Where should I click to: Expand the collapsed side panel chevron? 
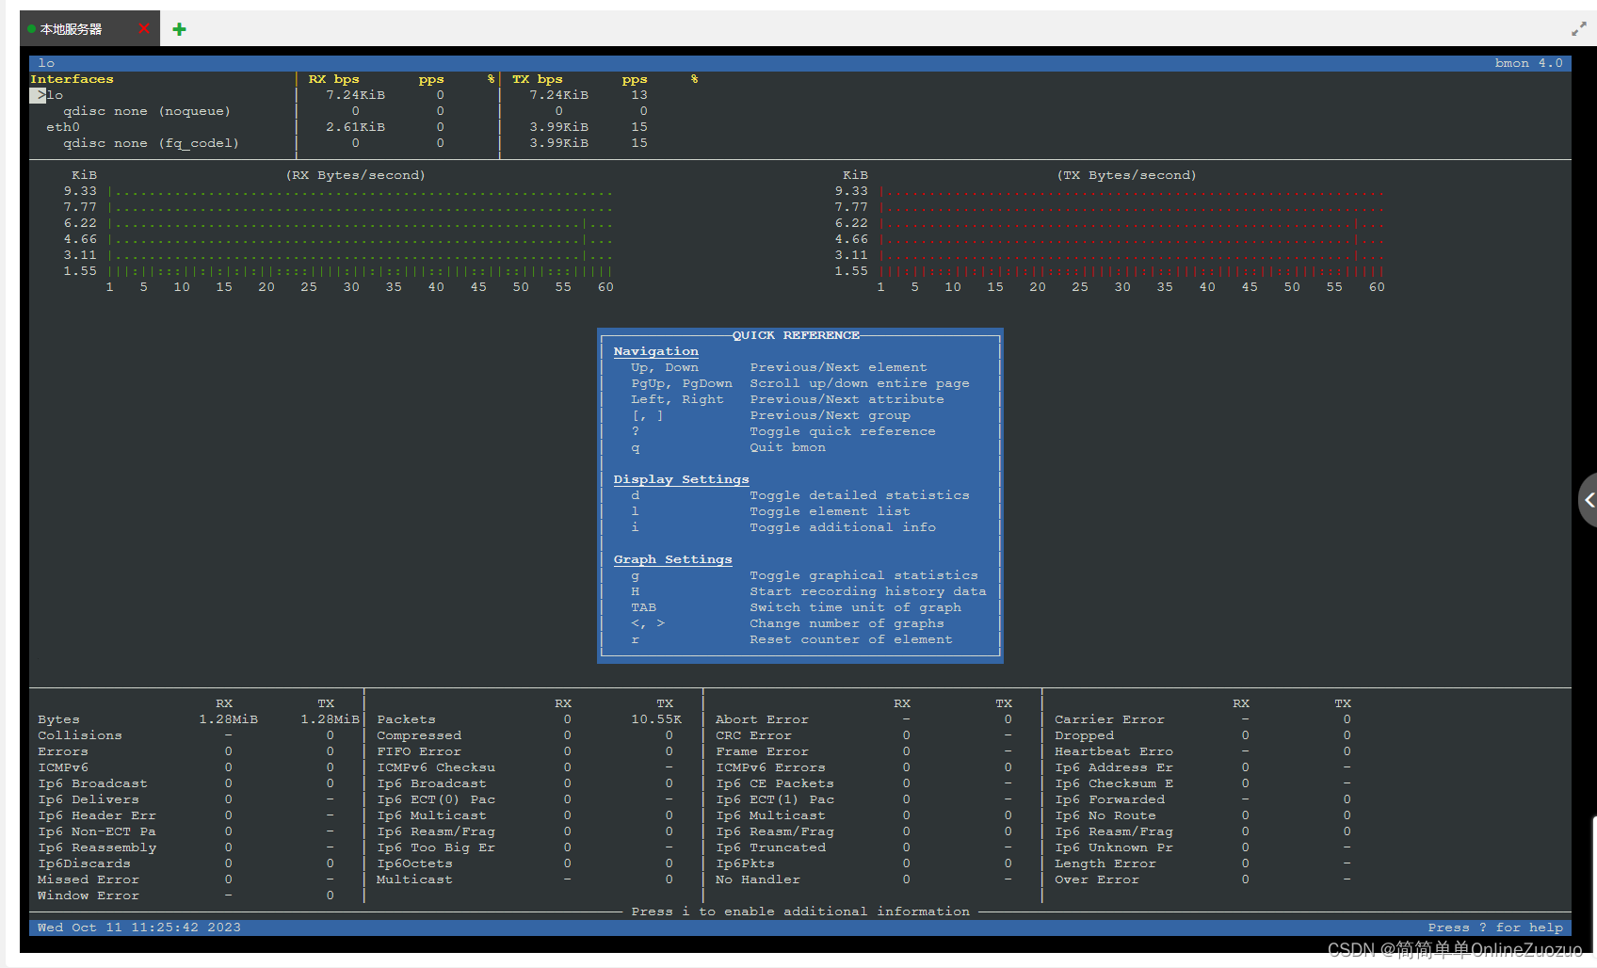pyautogui.click(x=1589, y=500)
